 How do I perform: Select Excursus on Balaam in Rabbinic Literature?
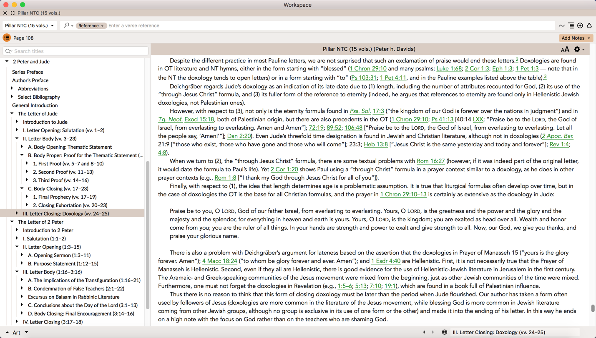tap(73, 297)
